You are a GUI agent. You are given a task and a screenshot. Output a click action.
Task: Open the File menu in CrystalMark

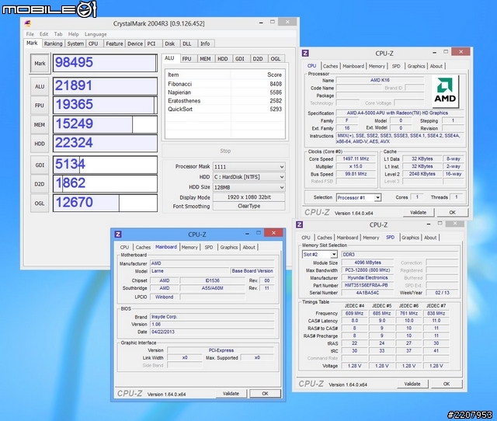point(30,34)
